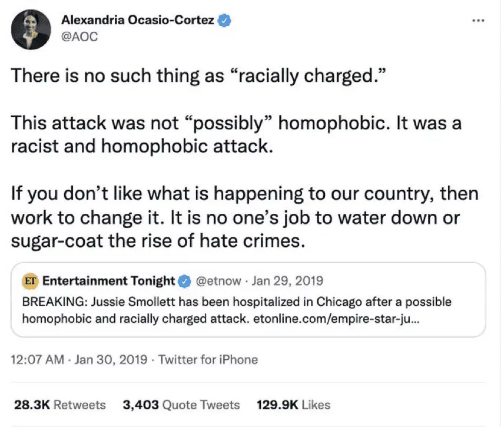The image size is (501, 427).
Task: Click the verified badge next to Entertainment Tonight
Action: pyautogui.click(x=184, y=281)
